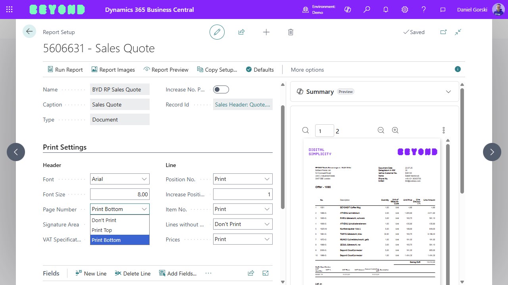
Task: Open the notifications bell
Action: click(386, 9)
